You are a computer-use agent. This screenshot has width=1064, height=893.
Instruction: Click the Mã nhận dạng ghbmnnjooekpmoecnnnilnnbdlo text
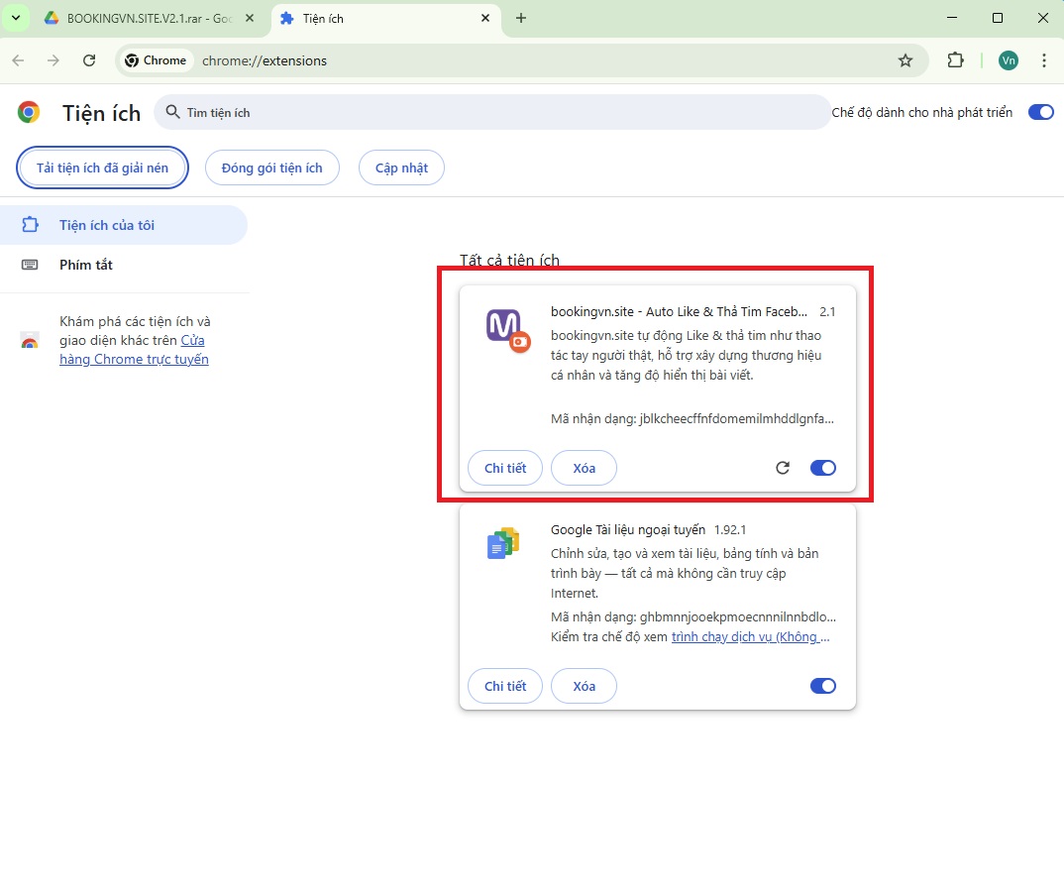tap(693, 617)
